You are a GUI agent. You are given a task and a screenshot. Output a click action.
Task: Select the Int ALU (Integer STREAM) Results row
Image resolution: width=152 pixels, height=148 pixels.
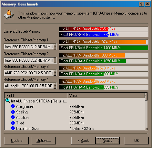pyautogui.click(x=39, y=101)
